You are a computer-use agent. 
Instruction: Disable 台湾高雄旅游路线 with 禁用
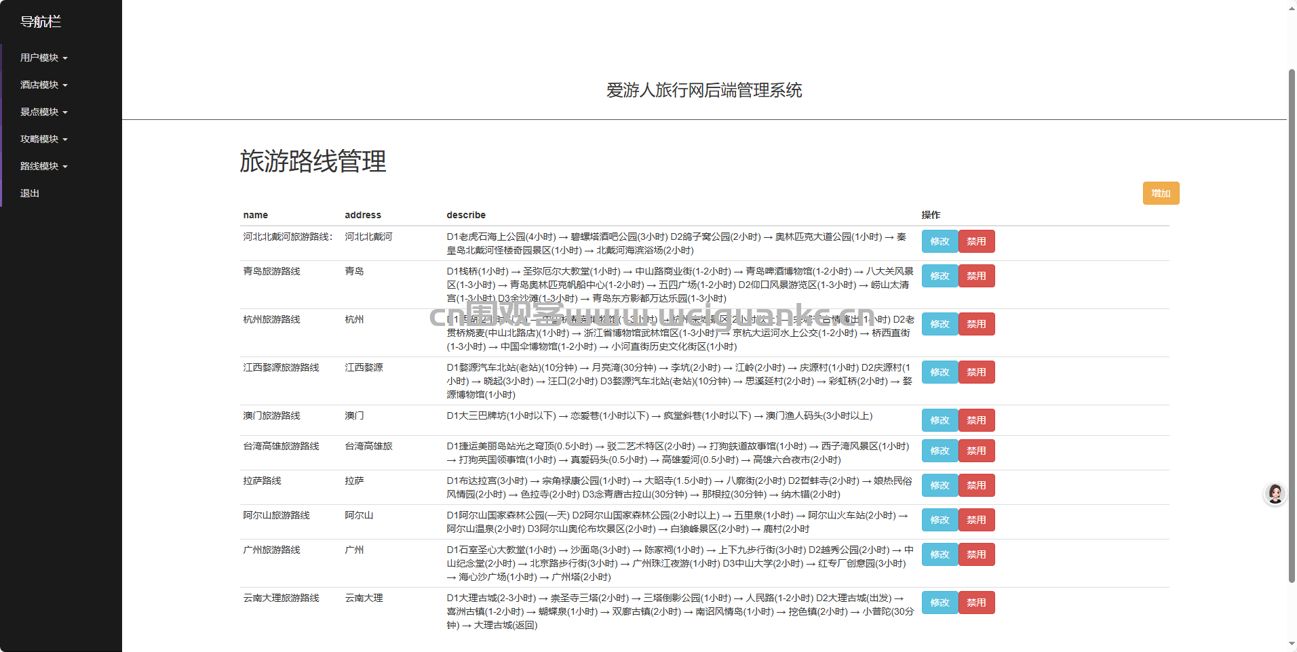tap(976, 451)
